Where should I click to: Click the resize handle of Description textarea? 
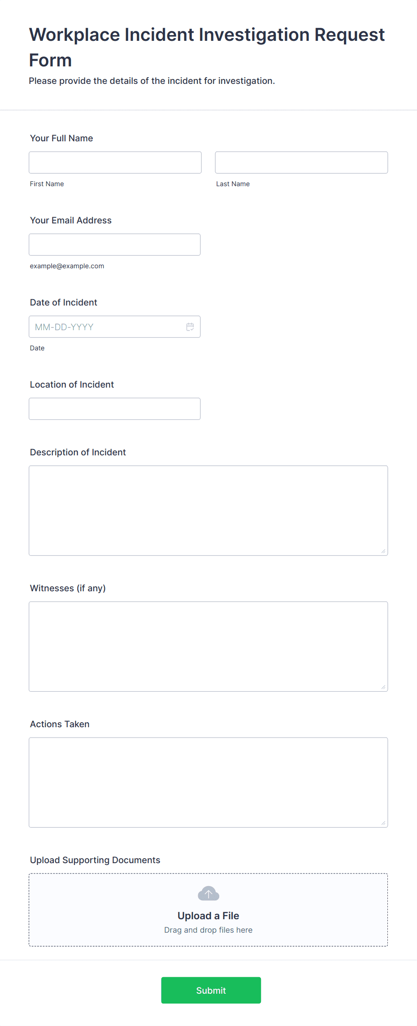point(384,551)
